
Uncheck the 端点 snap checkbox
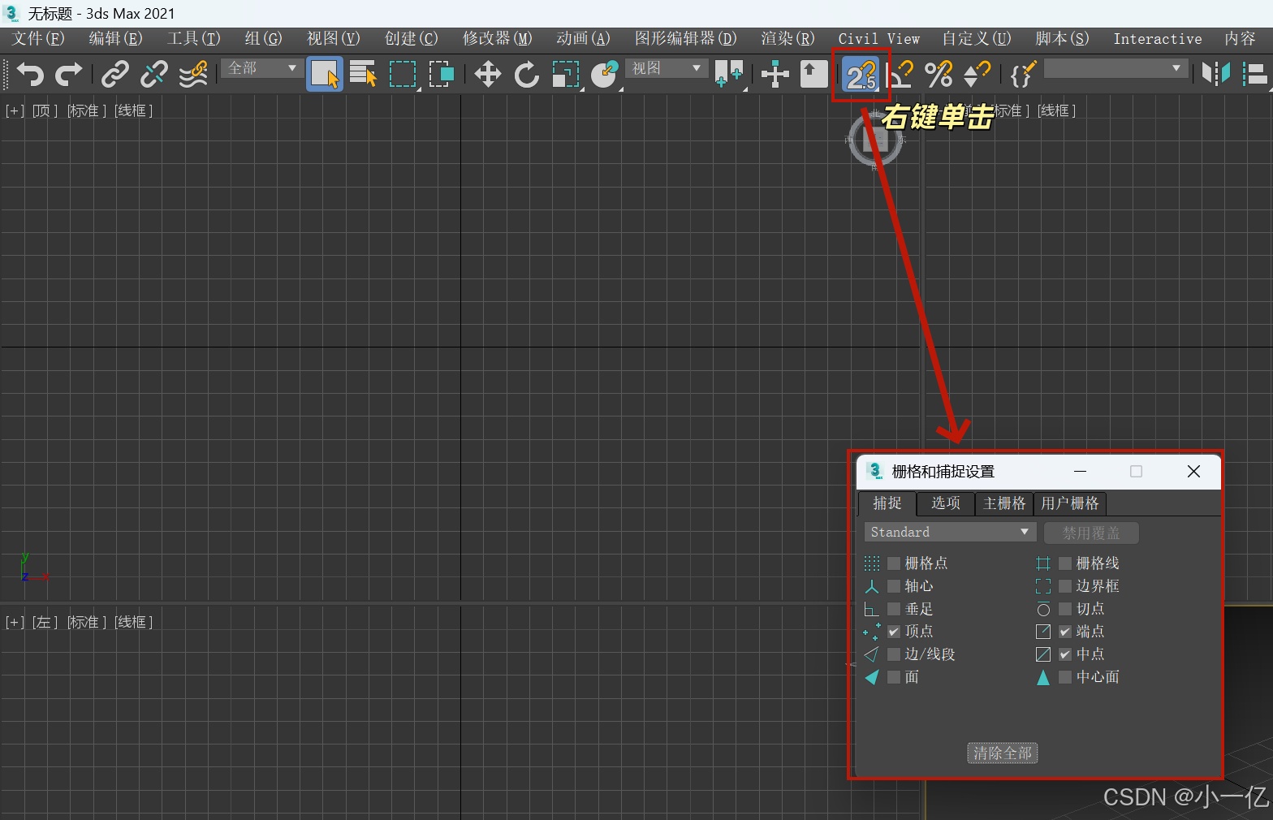pos(1065,631)
